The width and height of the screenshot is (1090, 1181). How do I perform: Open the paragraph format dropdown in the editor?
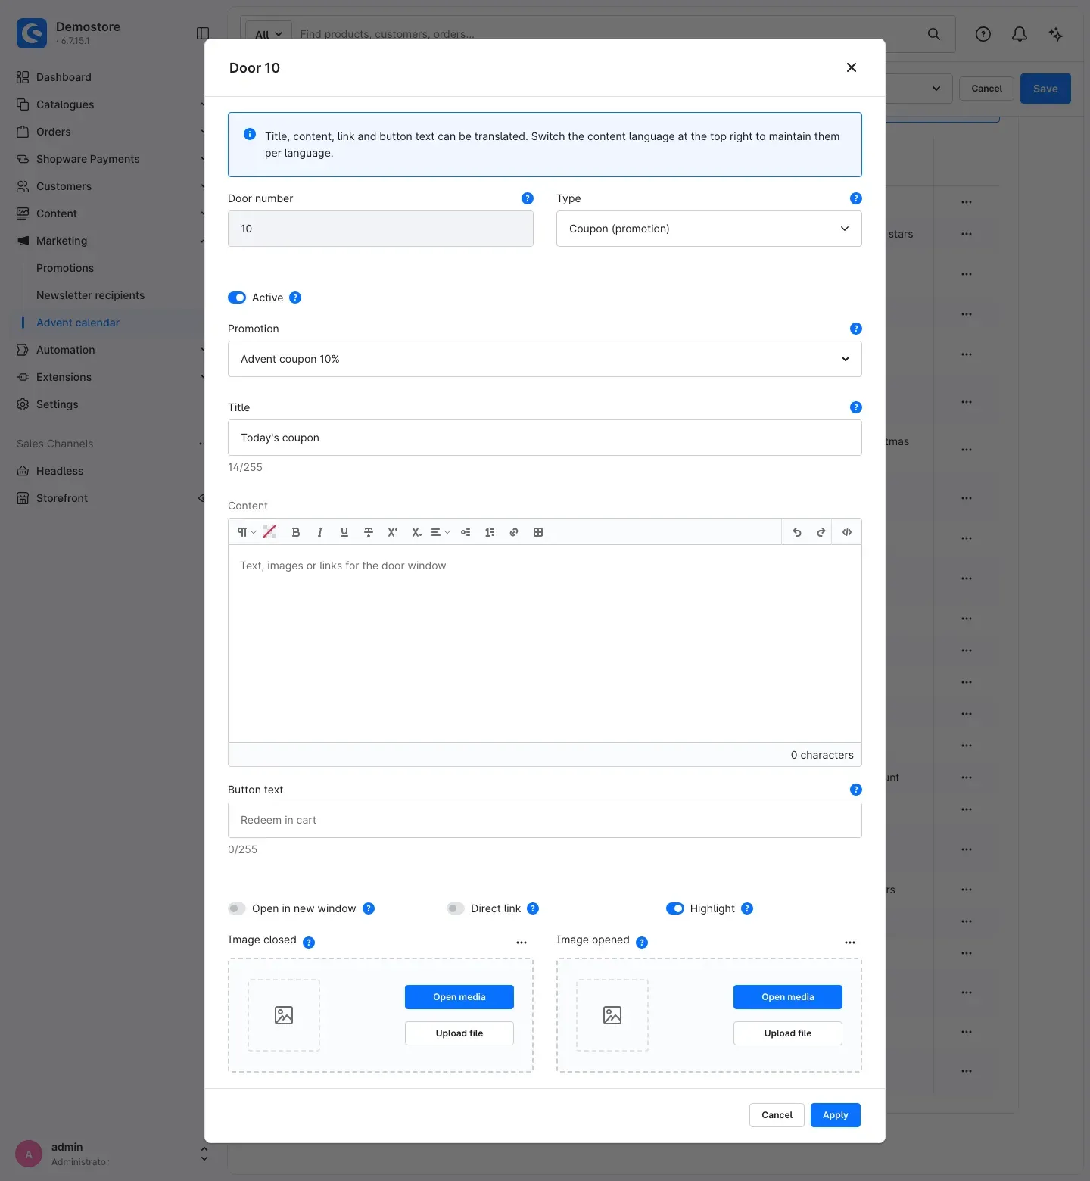246,532
